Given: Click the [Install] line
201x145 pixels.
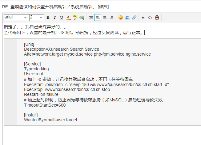Looking at the screenshot, I should pyautogui.click(x=31, y=115).
